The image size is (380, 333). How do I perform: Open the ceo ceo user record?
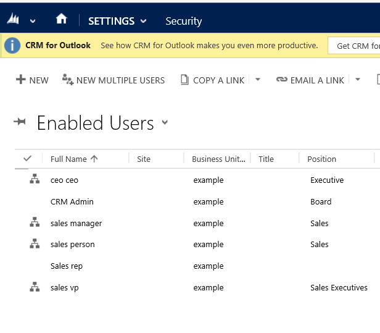(64, 180)
